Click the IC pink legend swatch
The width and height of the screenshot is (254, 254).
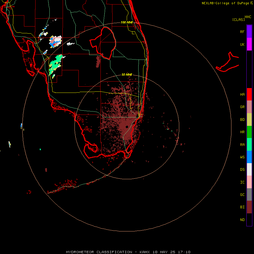pos(249,182)
